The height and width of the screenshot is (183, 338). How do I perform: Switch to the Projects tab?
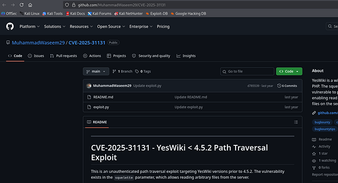(116, 56)
